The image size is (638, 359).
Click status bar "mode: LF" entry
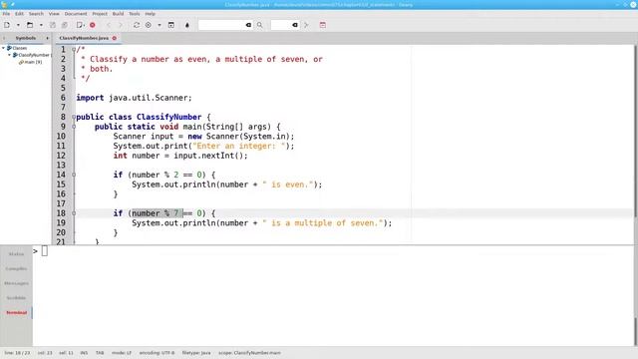pos(122,353)
